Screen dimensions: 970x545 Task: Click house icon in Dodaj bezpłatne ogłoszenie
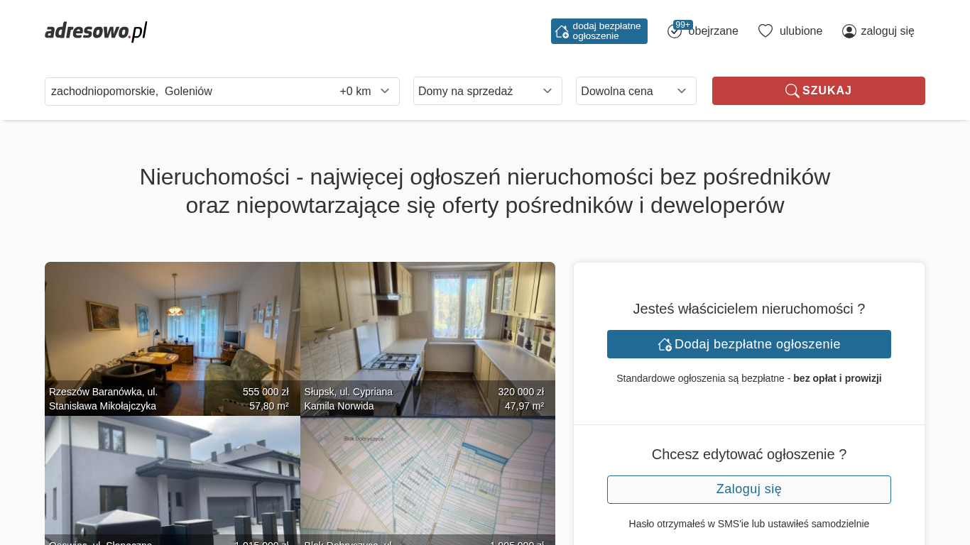(665, 344)
